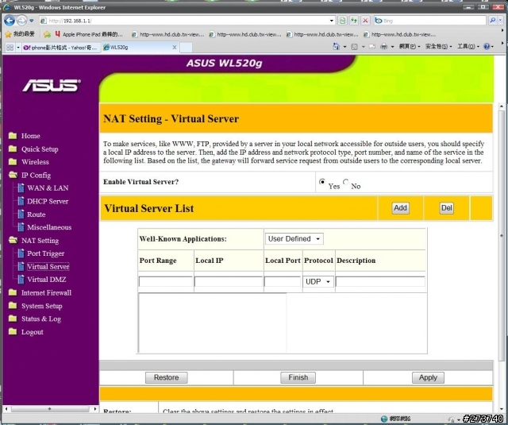
Task: Click the Apple iPhone iPad favorites bookmark
Action: [x=89, y=34]
